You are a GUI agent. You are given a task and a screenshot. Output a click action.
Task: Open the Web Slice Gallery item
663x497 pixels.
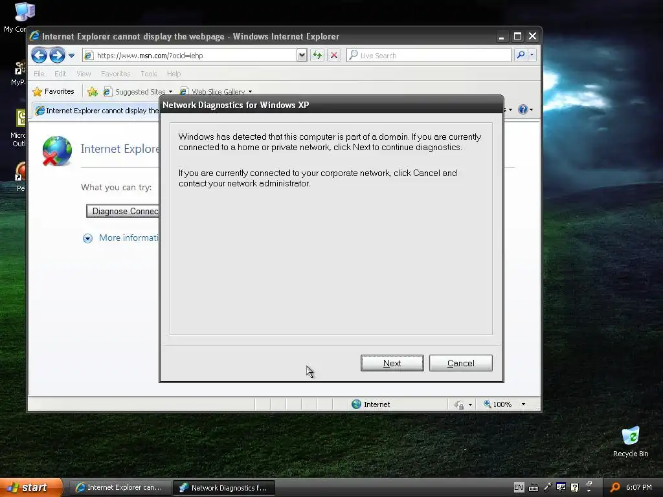tap(216, 91)
